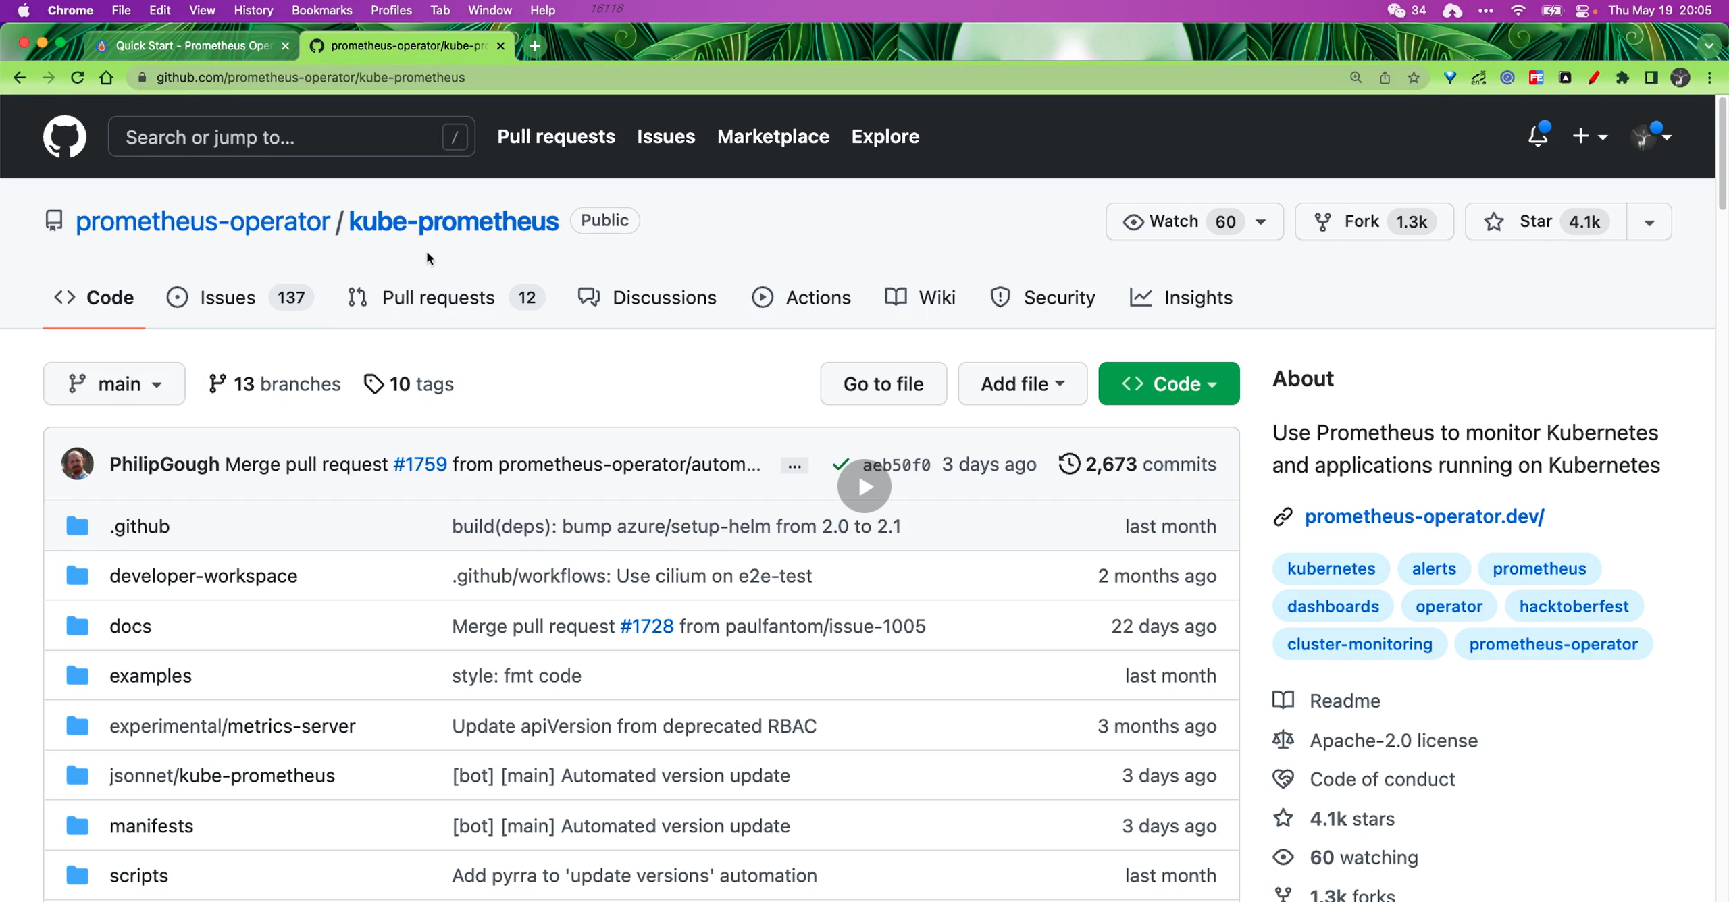Open the notifications bell
Viewport: 1729px width, 902px height.
coord(1538,136)
